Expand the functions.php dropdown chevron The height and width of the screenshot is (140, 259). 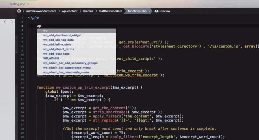tap(149, 11)
